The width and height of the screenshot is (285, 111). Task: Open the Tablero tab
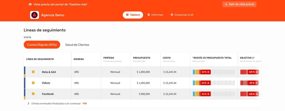[133, 15]
